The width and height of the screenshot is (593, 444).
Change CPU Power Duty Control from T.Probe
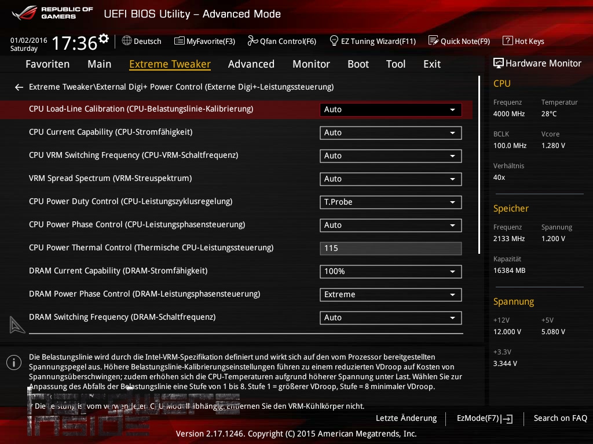point(391,202)
